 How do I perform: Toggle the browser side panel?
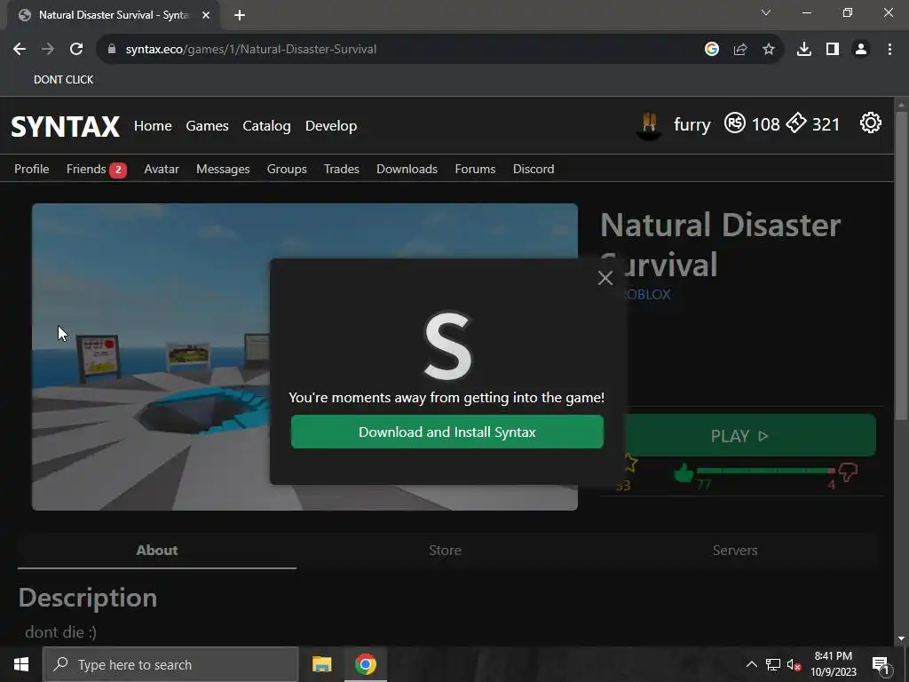(833, 50)
